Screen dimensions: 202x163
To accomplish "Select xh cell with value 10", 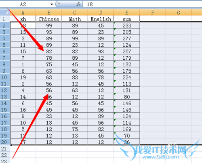I will pyautogui.click(x=23, y=123).
